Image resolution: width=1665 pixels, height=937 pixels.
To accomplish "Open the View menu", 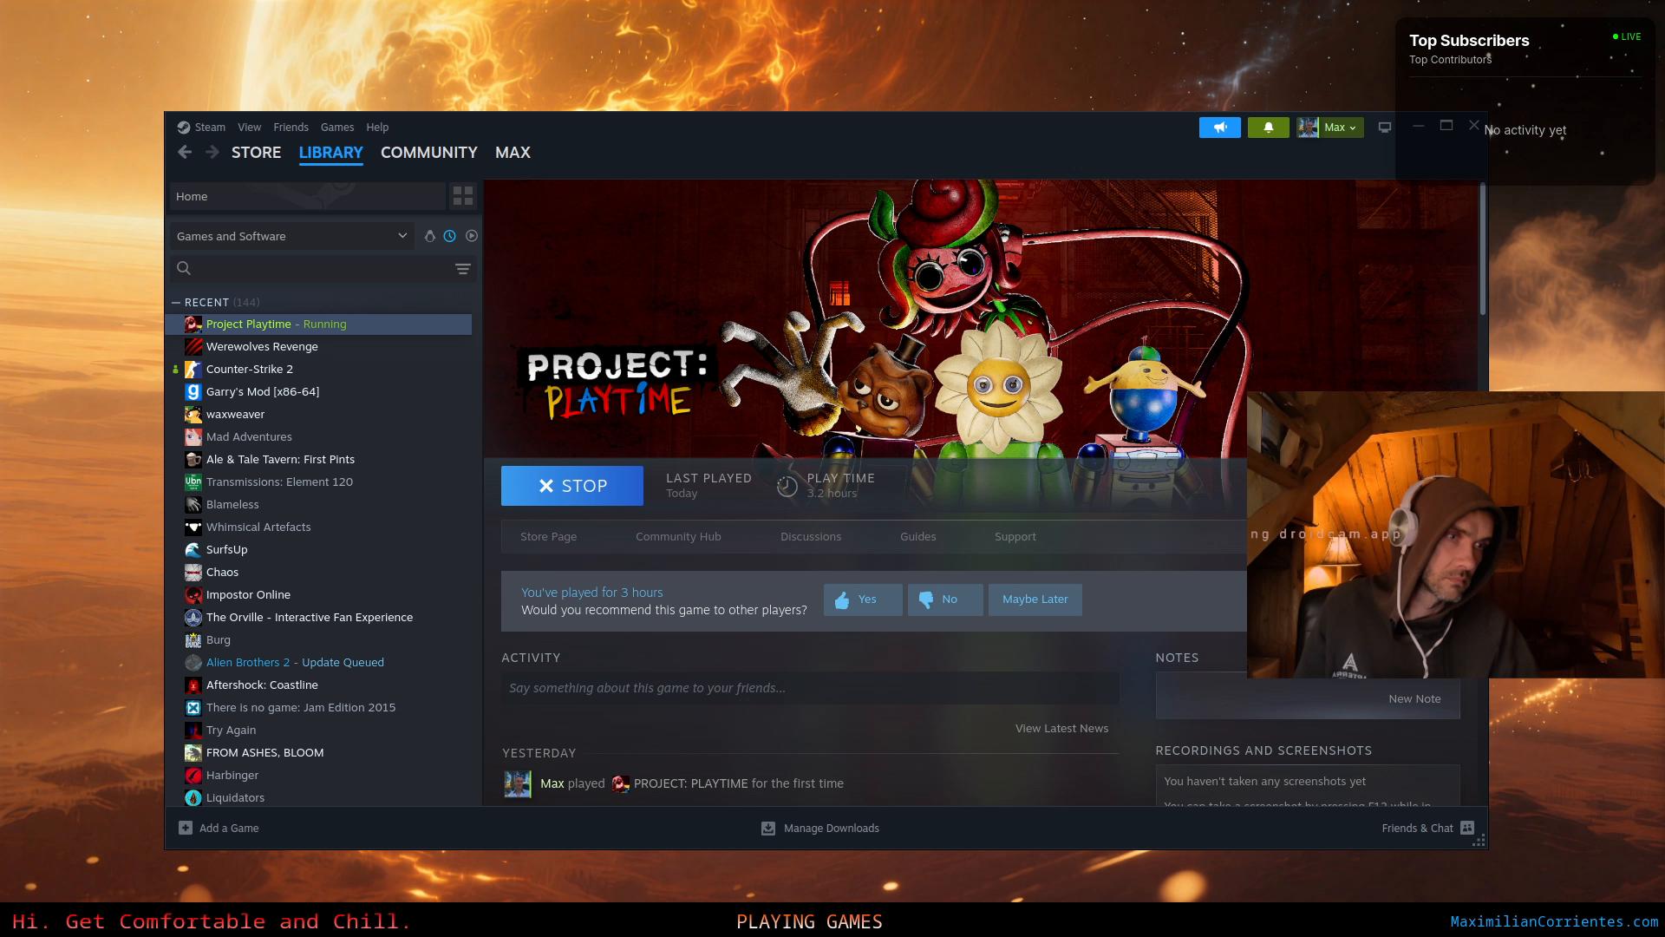I will (x=249, y=128).
